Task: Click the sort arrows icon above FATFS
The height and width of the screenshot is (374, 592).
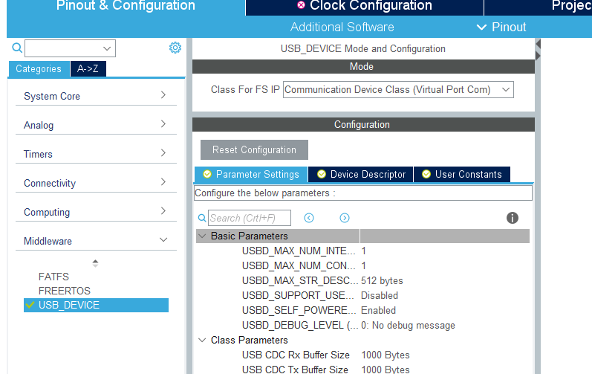Action: click(95, 263)
